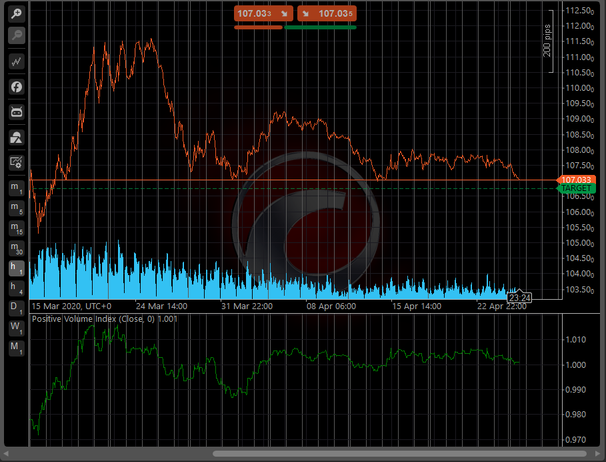Screen dimensions: 606x462
Task: Select the m30 timeframe
Action: [16, 248]
